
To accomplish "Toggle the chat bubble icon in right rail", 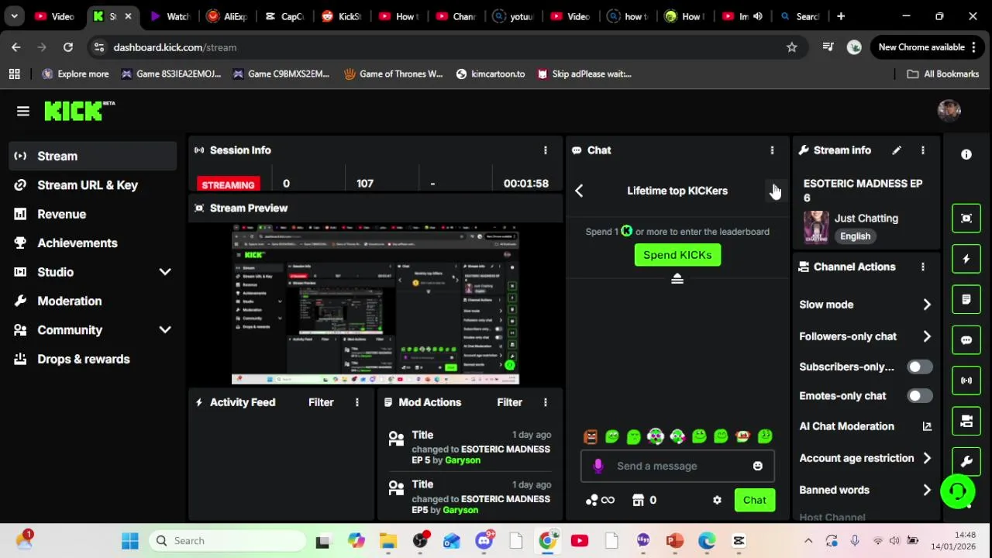I will pyautogui.click(x=966, y=340).
